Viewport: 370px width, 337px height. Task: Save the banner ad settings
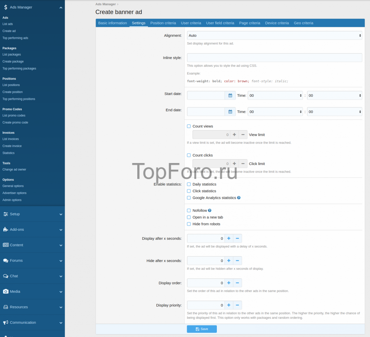click(202, 329)
